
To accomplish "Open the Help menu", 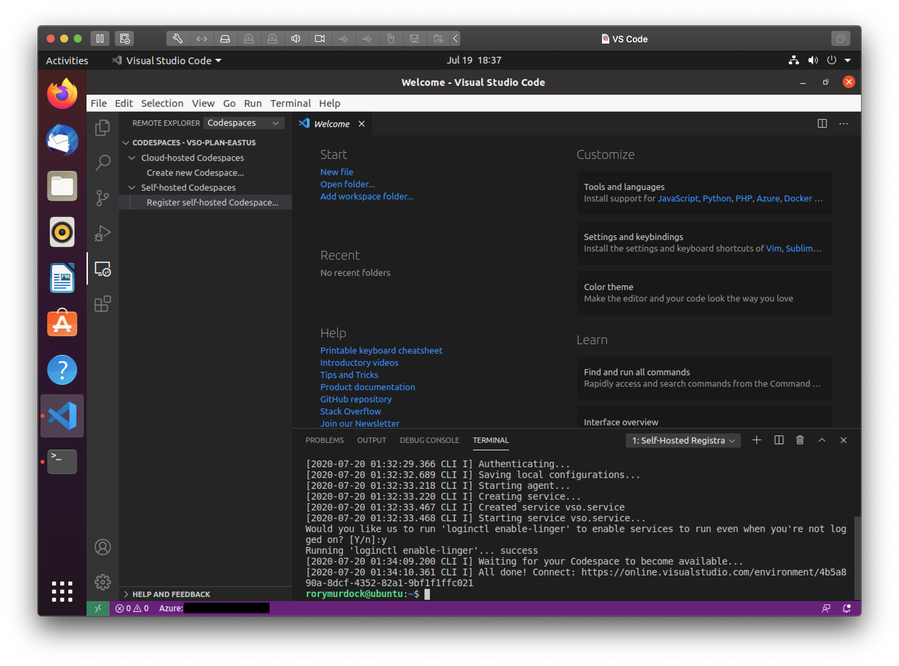I will [329, 103].
